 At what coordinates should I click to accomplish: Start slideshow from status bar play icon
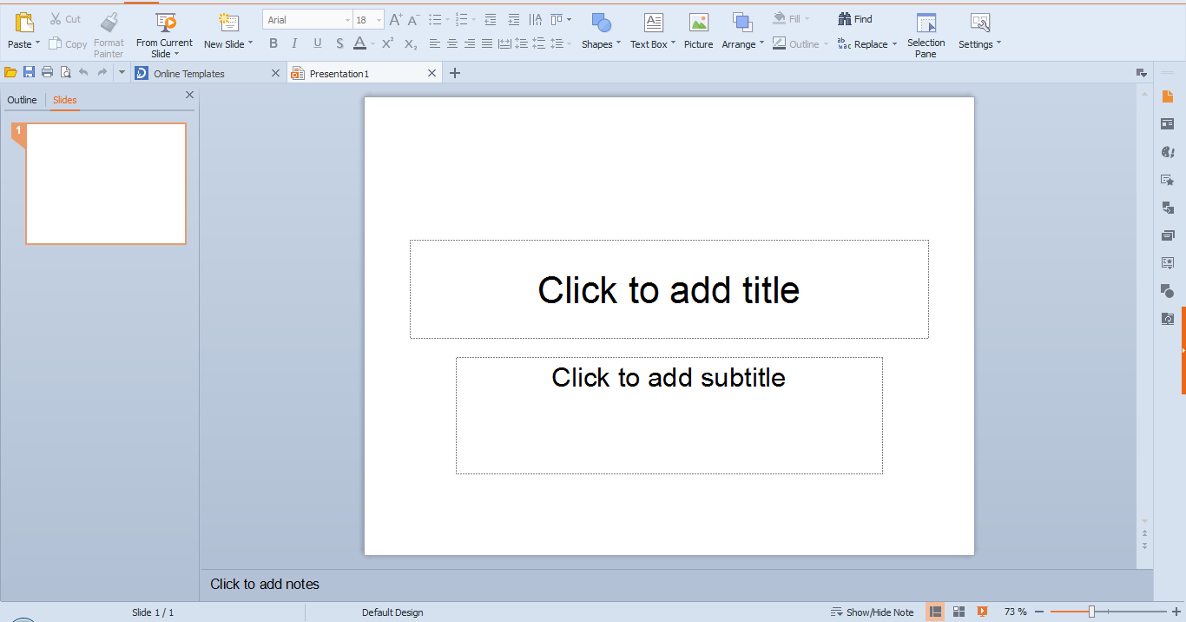[x=983, y=612]
